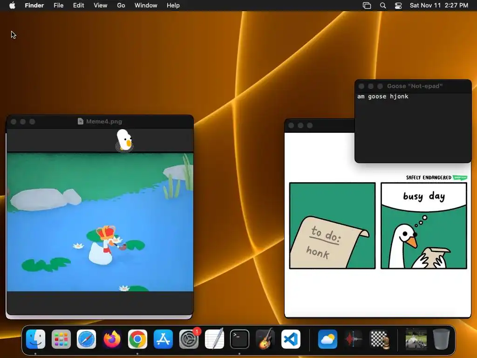This screenshot has height=358, width=477.
Task: Close the Meme4.png window
Action: click(14, 122)
